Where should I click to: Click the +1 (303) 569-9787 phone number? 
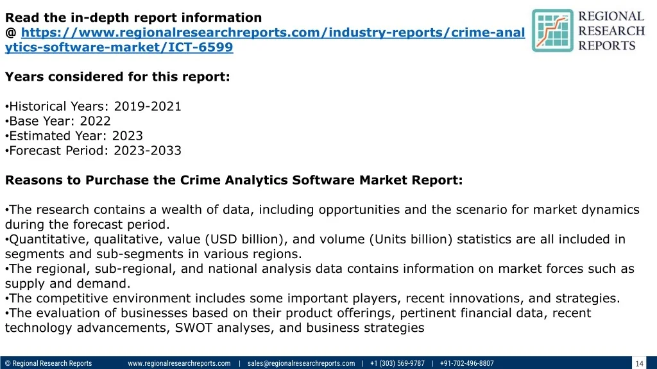point(397,363)
